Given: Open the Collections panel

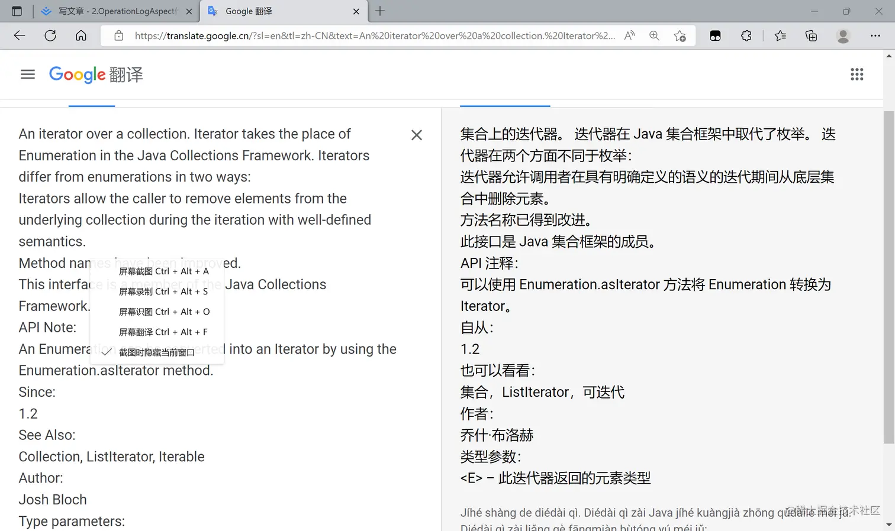Looking at the screenshot, I should point(812,35).
